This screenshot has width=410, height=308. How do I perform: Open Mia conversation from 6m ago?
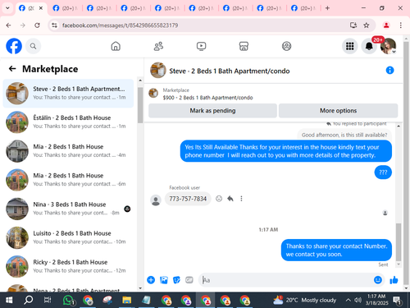tap(68, 180)
